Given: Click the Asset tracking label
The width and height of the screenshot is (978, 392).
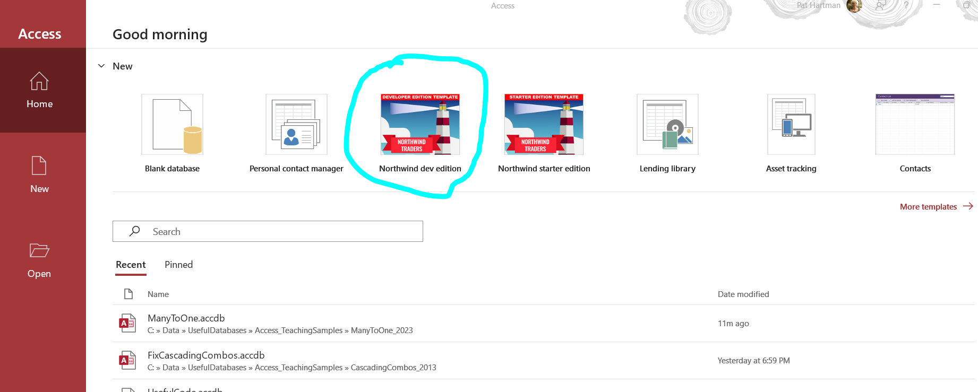Looking at the screenshot, I should click(x=791, y=169).
